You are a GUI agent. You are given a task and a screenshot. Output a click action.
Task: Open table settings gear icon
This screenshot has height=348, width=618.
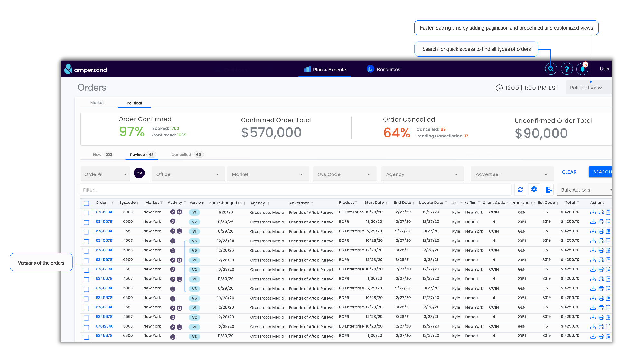(x=534, y=190)
